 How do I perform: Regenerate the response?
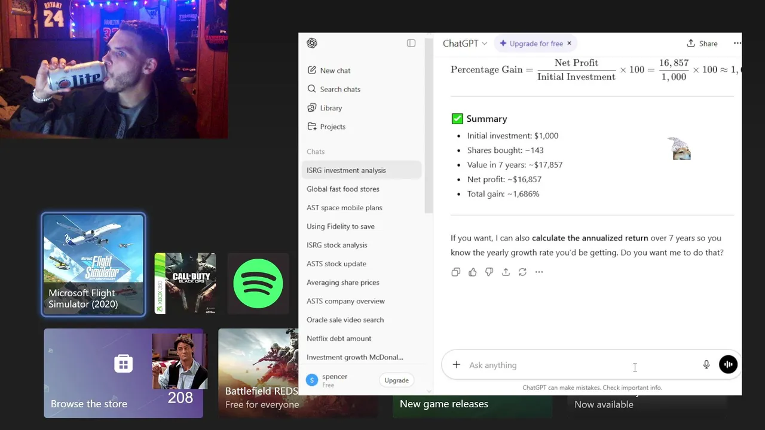pos(522,272)
